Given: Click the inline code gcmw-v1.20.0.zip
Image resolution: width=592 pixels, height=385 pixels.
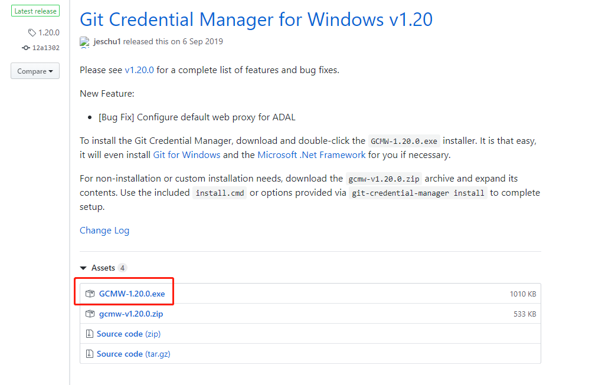Looking at the screenshot, I should (384, 179).
